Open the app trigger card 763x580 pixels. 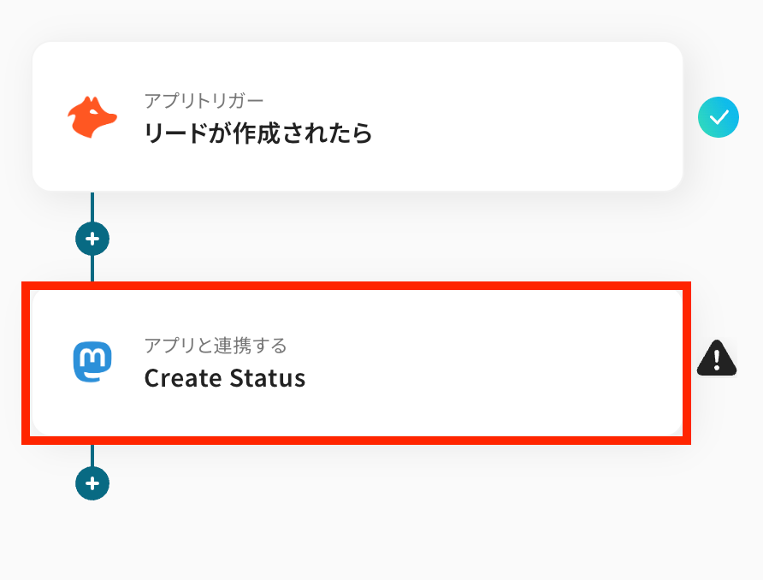pos(358,116)
